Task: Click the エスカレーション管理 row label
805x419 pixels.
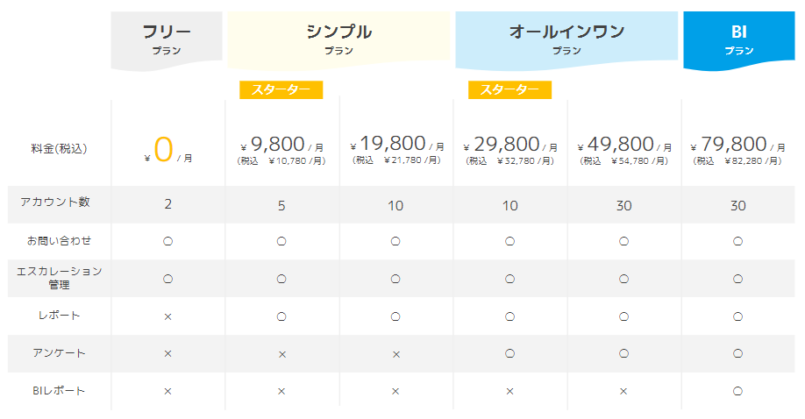Action: pyautogui.click(x=60, y=278)
